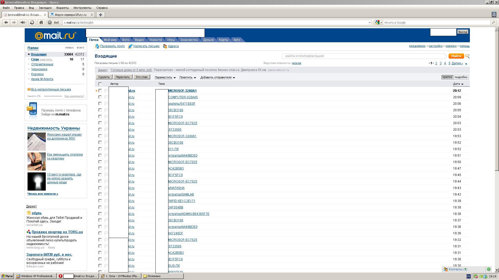Check the select-all checkbox in header
Viewport: 499px width, 280px height.
click(100, 84)
